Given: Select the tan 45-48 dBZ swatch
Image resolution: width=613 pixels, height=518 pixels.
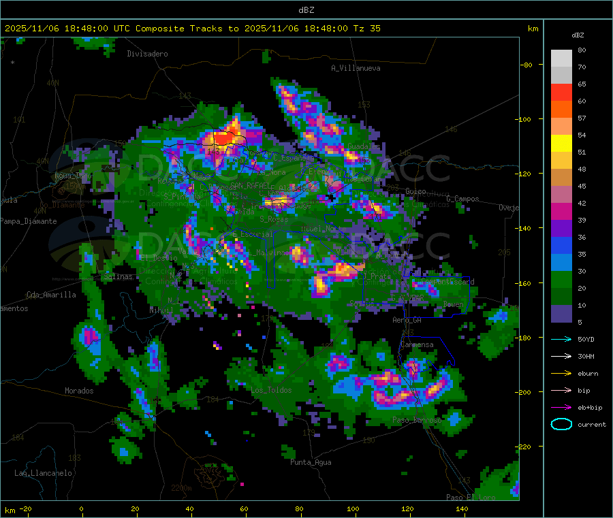Looking at the screenshot, I should (x=561, y=178).
